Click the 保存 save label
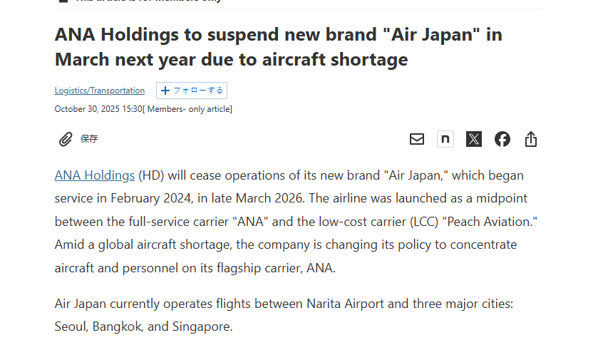 pos(89,139)
